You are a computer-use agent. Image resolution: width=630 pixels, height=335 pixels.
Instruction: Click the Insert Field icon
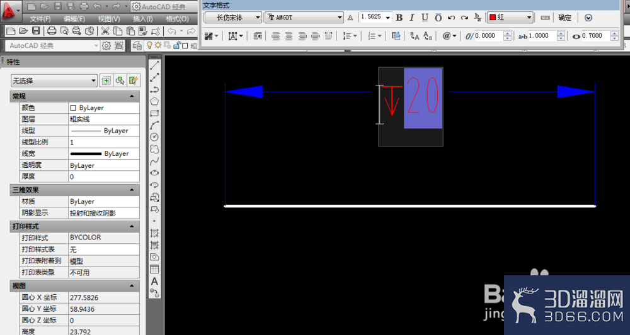coord(396,36)
